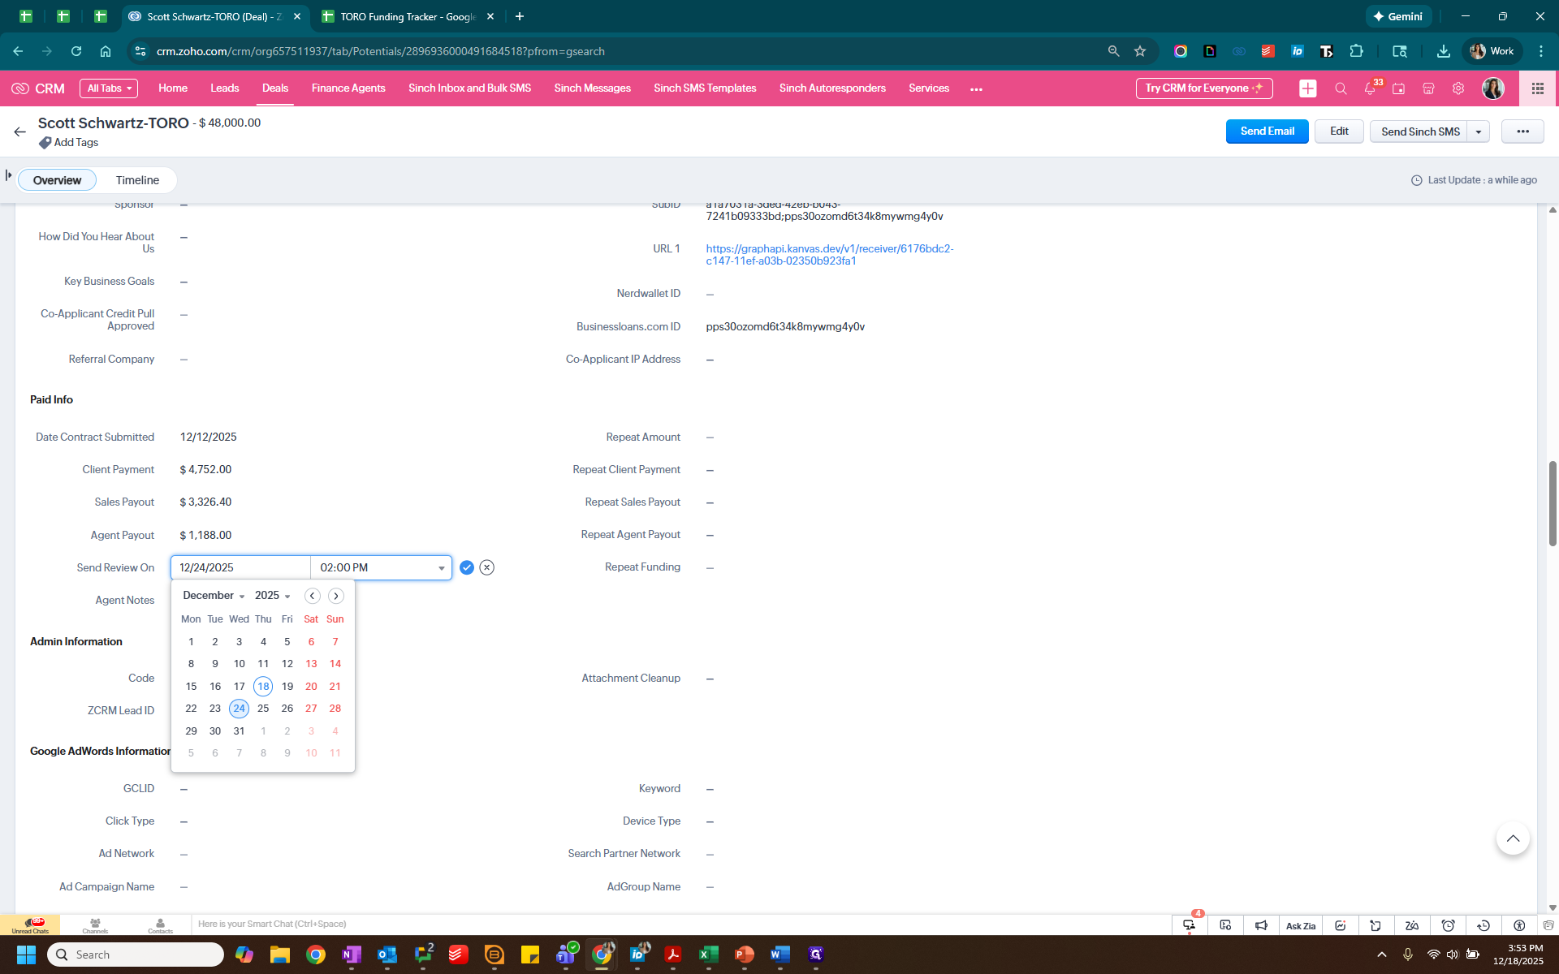The height and width of the screenshot is (974, 1559).
Task: Open Send Sinch SMS dropdown arrow
Action: (1479, 131)
